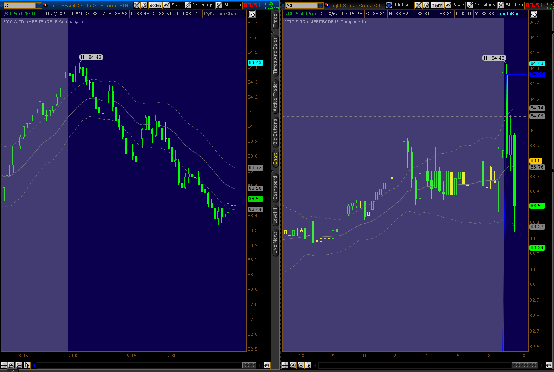Click the yellow 83.8 price label in right chart

point(536,160)
